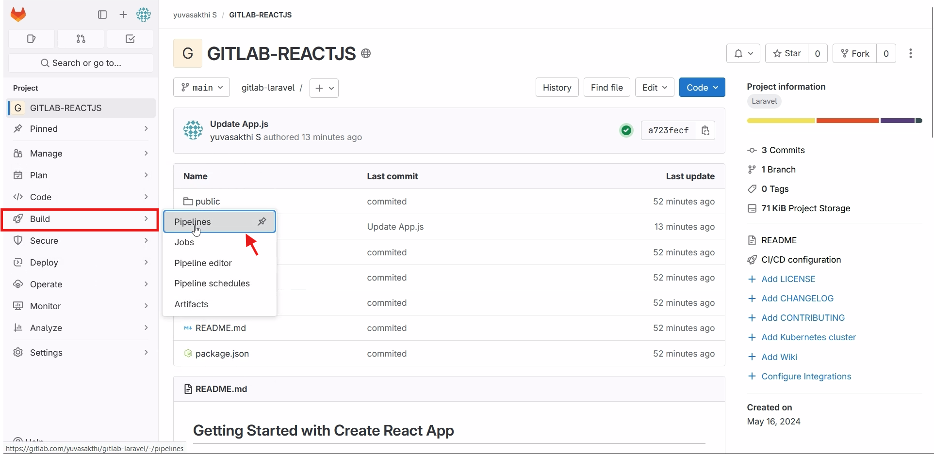Viewport: 934px width, 454px height.
Task: Open package.json file
Action: (x=222, y=354)
